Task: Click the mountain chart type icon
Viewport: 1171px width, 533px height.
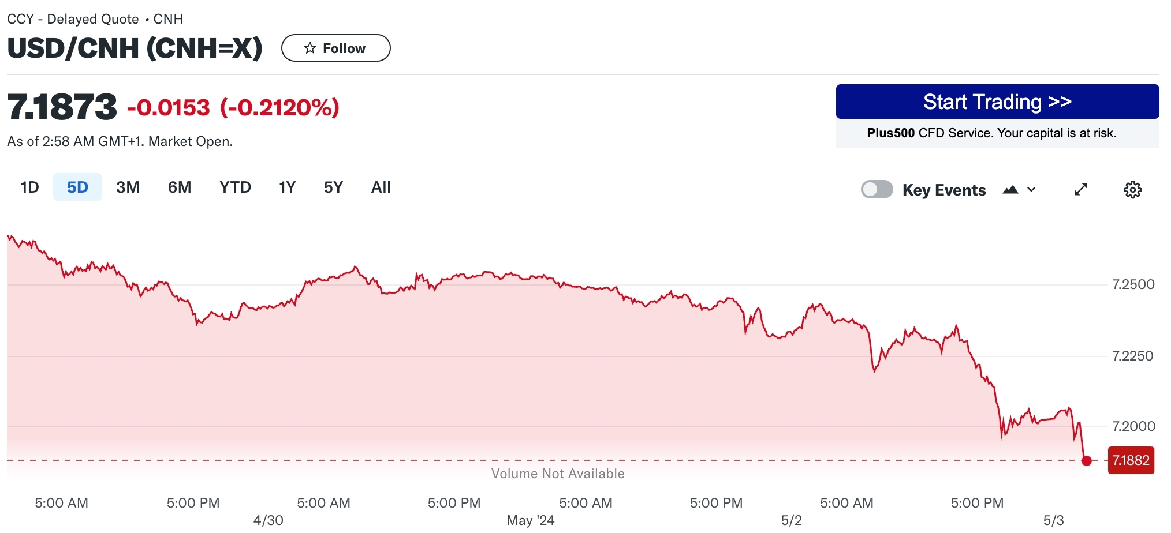Action: (1010, 190)
